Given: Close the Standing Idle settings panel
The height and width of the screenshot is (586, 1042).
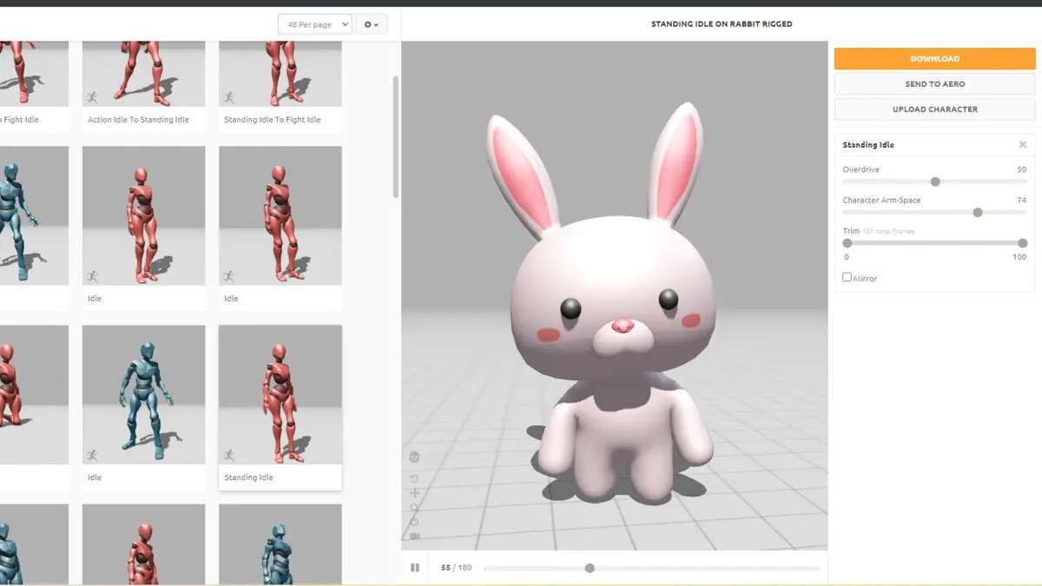Looking at the screenshot, I should [x=1023, y=145].
